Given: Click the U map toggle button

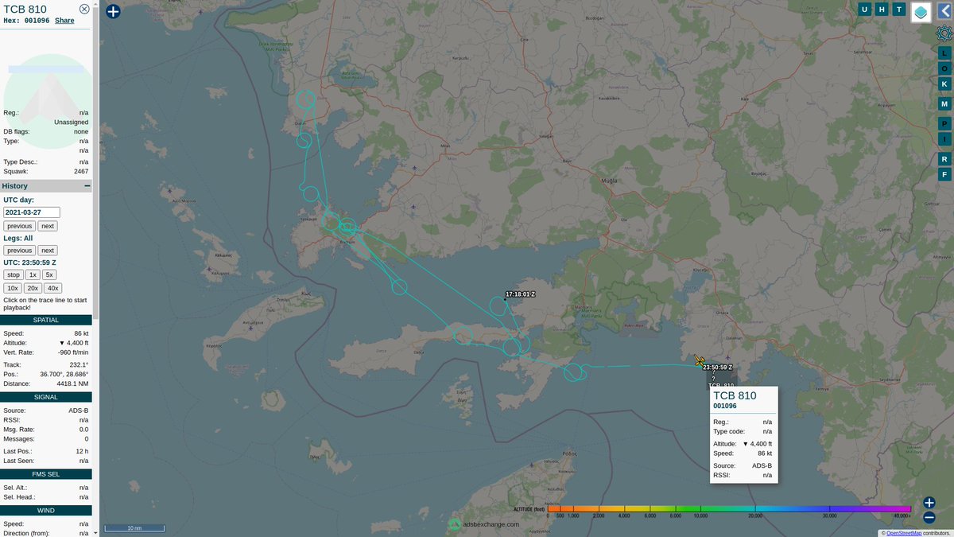Looking at the screenshot, I should 865,10.
